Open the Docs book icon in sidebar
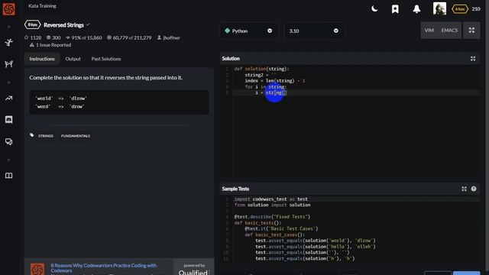 [8, 176]
